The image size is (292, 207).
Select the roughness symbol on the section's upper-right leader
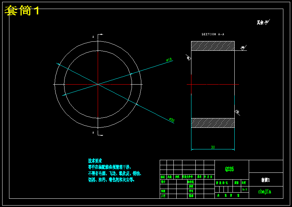coord(243,48)
